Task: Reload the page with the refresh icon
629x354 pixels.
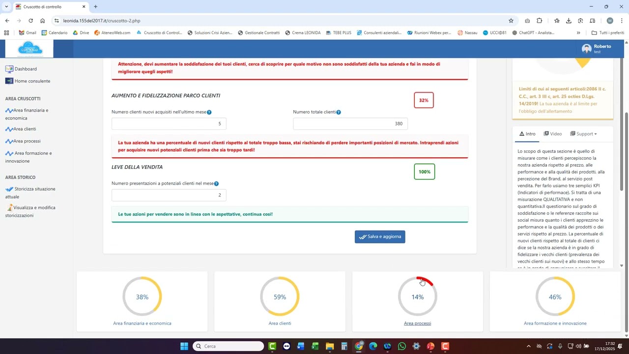Action: pos(31,21)
